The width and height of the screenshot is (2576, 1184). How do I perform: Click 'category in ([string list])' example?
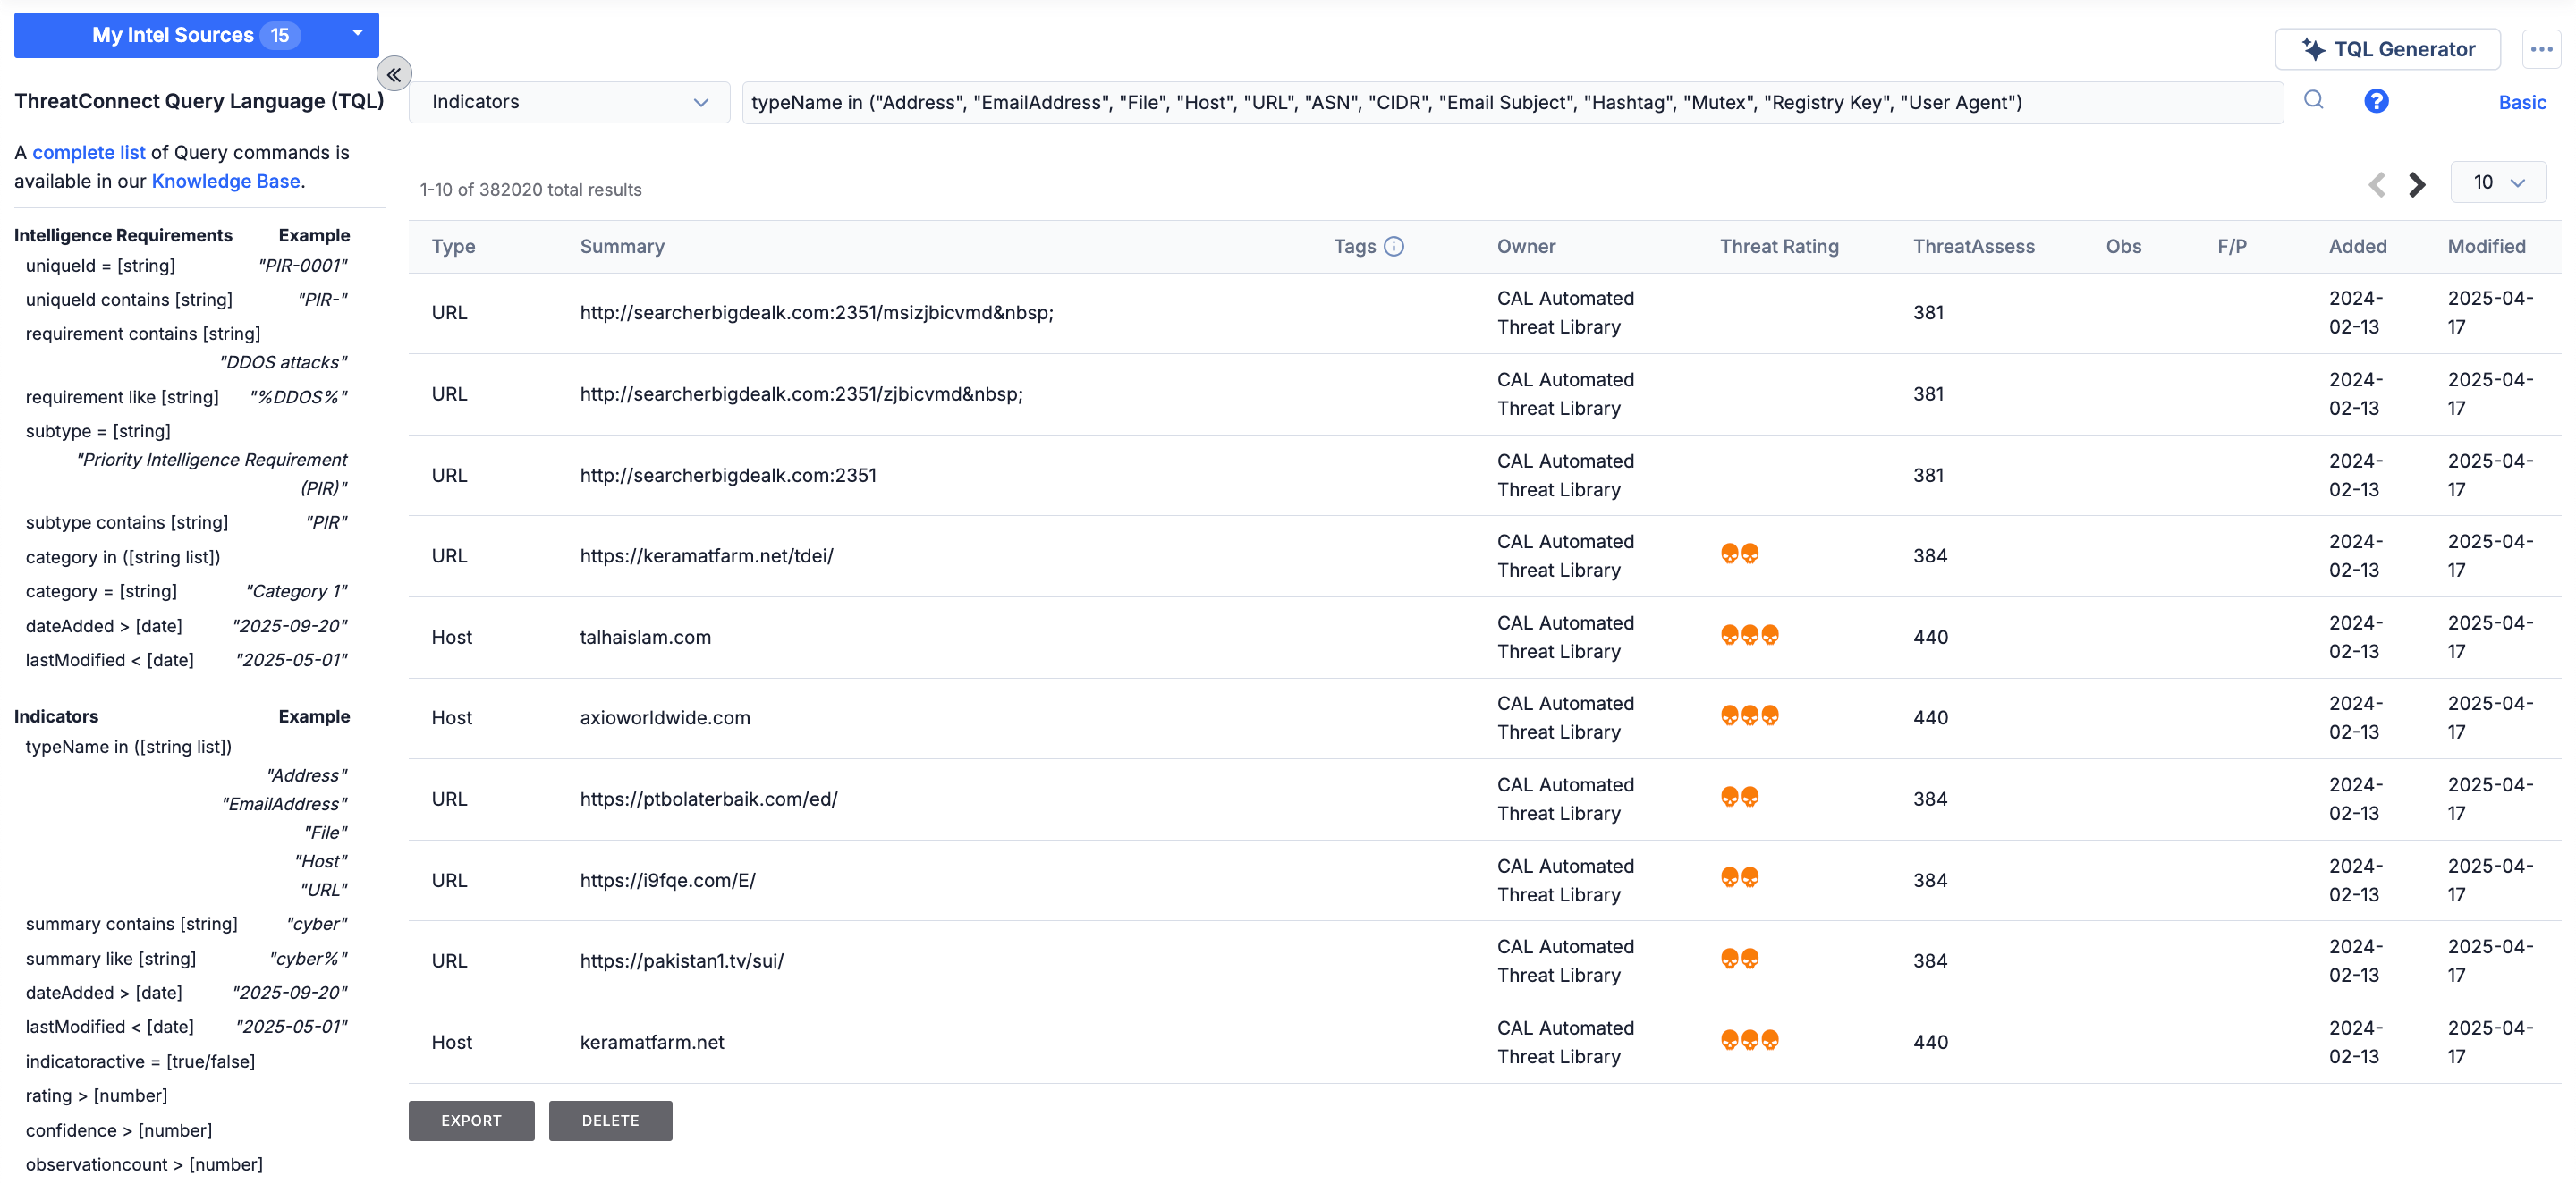click(x=123, y=558)
